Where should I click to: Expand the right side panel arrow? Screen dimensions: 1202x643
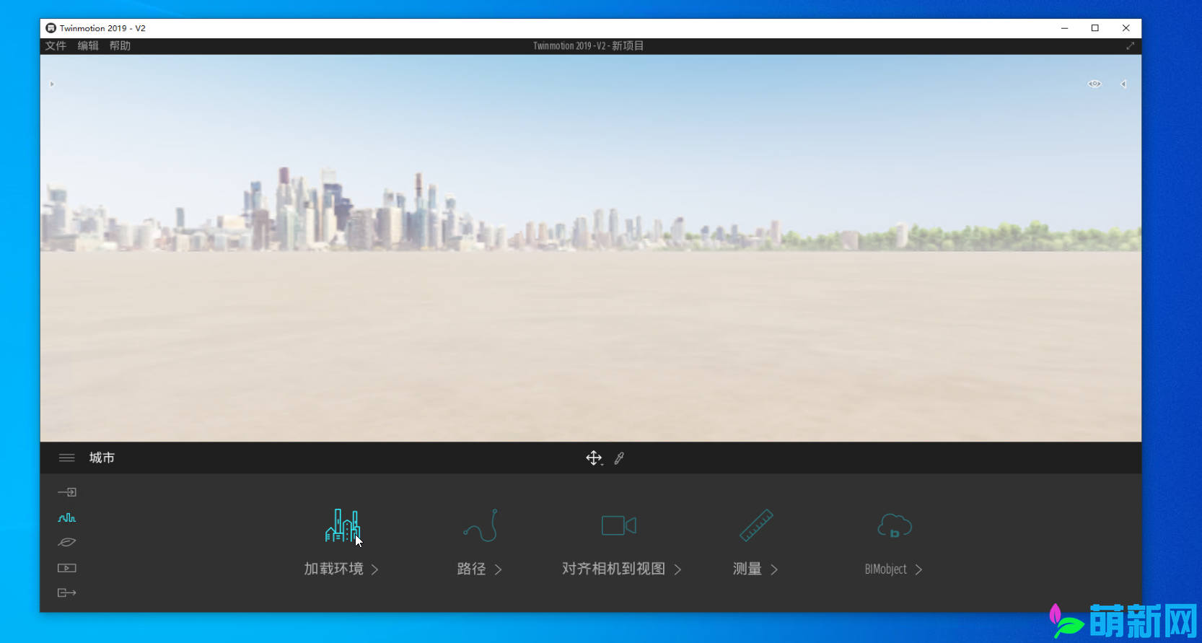coord(1123,84)
